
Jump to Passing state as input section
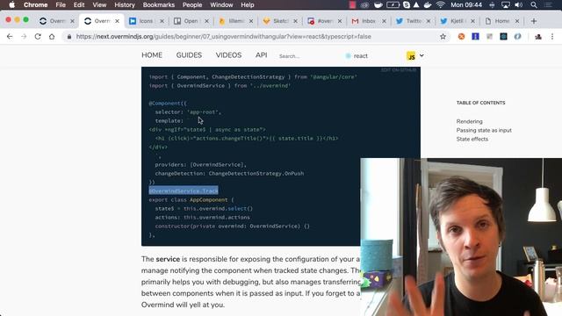point(484,130)
